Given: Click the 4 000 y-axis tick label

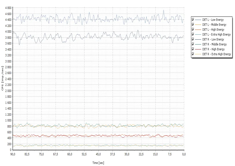Looking at the screenshot, I should pos(8,32).
